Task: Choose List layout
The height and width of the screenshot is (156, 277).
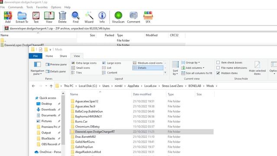Action: tap(107, 68)
